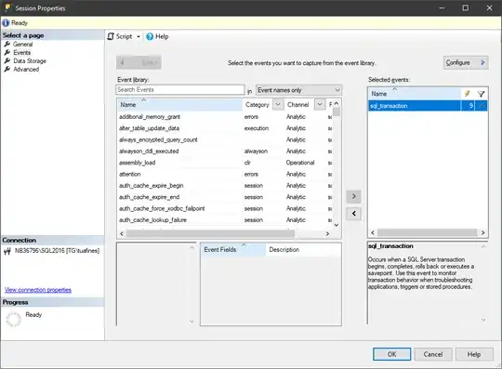This screenshot has height=369, width=502.
Task: Select the auth_cache_lookup_failure event
Action: coord(152,220)
